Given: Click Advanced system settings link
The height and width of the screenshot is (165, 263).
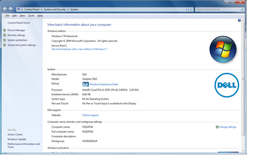Looking at the screenshot, I should click(x=21, y=45).
